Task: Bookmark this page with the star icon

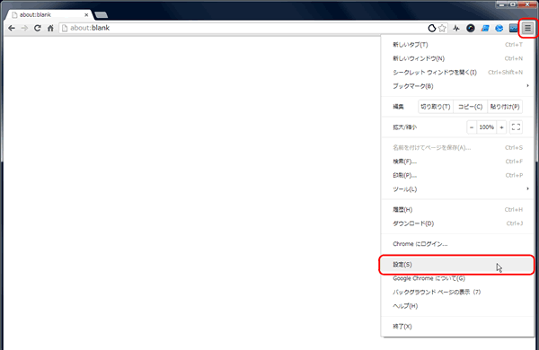Action: 442,28
